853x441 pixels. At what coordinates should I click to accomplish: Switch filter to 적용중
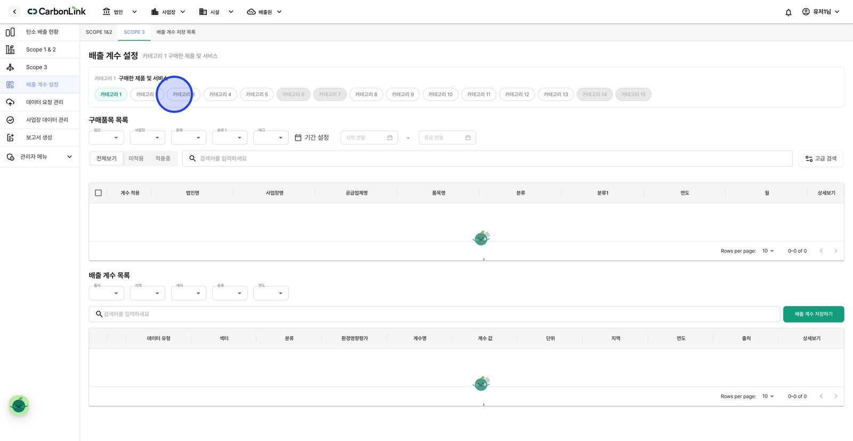pyautogui.click(x=163, y=159)
